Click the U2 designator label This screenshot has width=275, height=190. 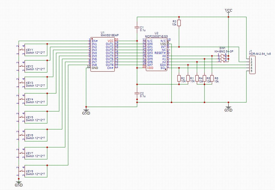(x=156, y=33)
